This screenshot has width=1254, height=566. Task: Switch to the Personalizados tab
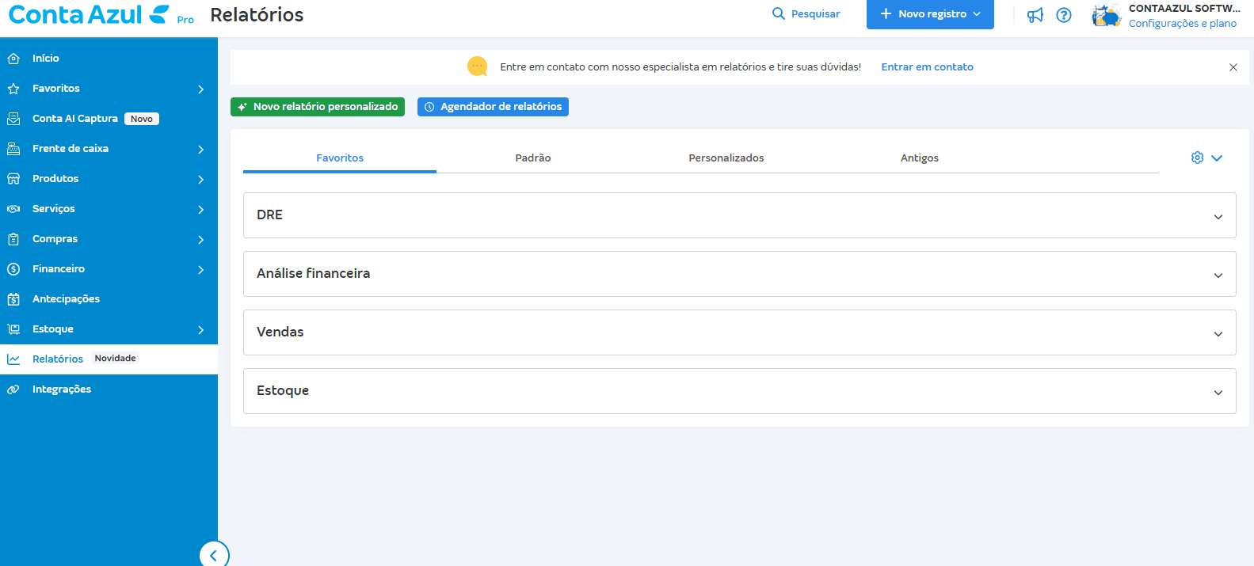[726, 158]
